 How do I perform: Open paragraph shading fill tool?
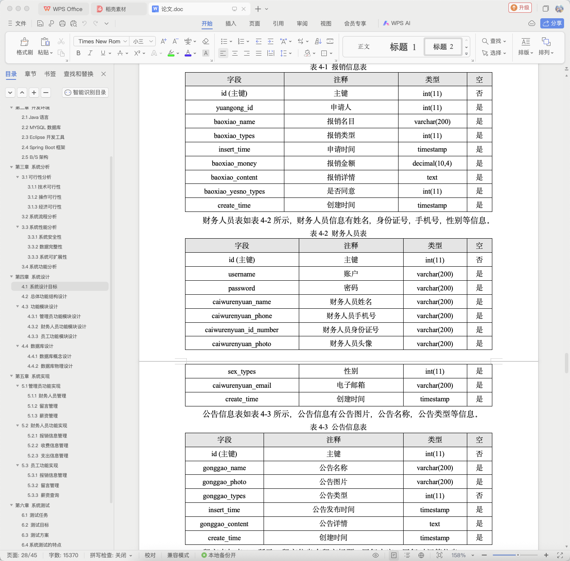(x=307, y=53)
